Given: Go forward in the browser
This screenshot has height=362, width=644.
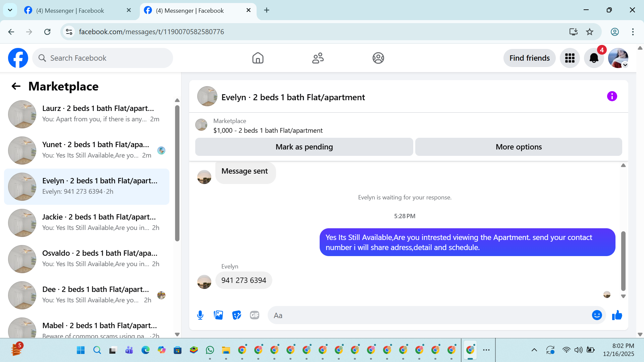Looking at the screenshot, I should click(x=29, y=32).
